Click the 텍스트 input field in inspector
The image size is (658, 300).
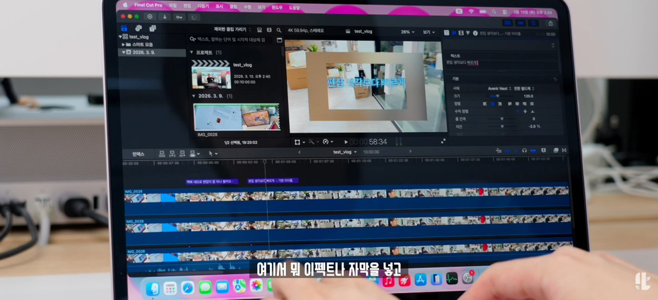click(502, 65)
